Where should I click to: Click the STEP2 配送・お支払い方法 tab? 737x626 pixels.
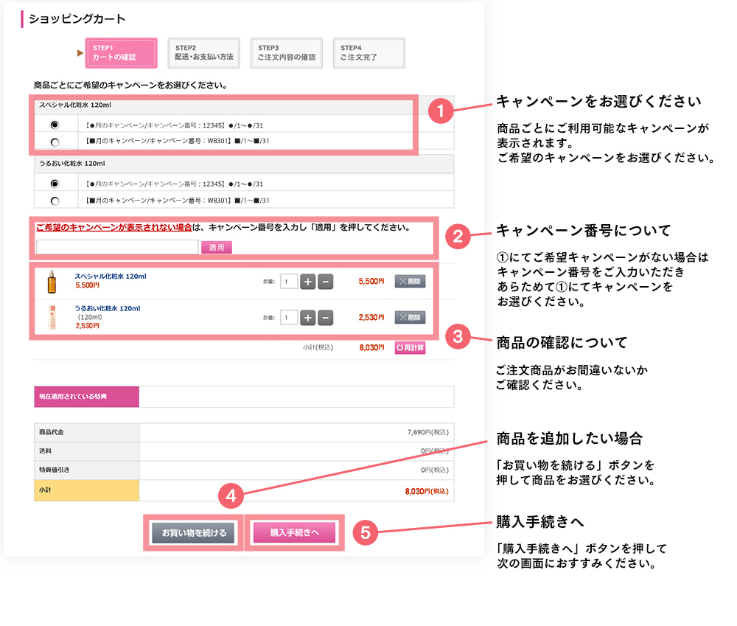tap(203, 53)
